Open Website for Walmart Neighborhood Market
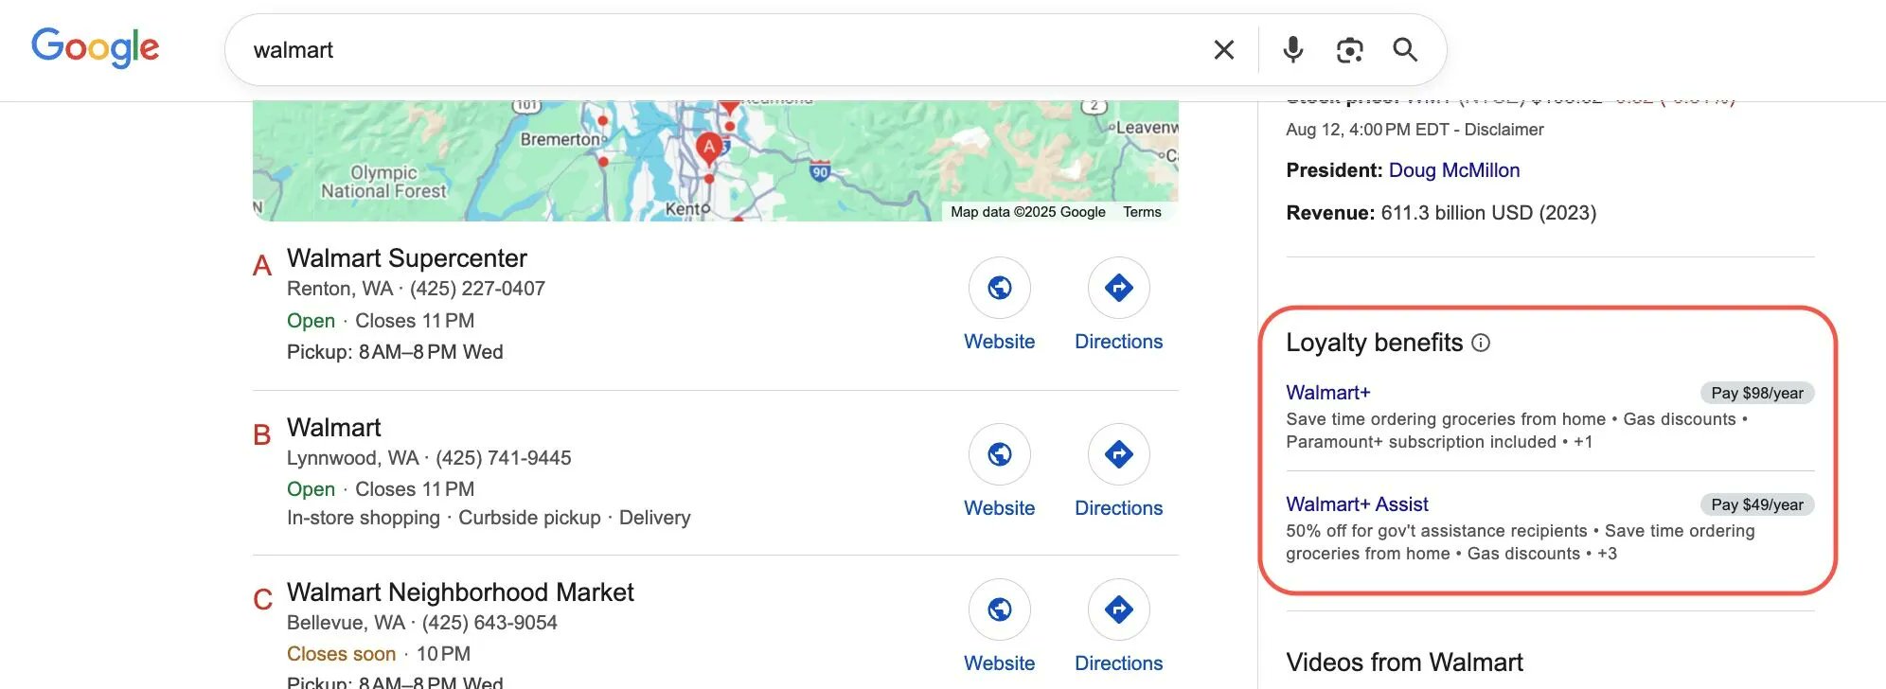 tap(999, 609)
